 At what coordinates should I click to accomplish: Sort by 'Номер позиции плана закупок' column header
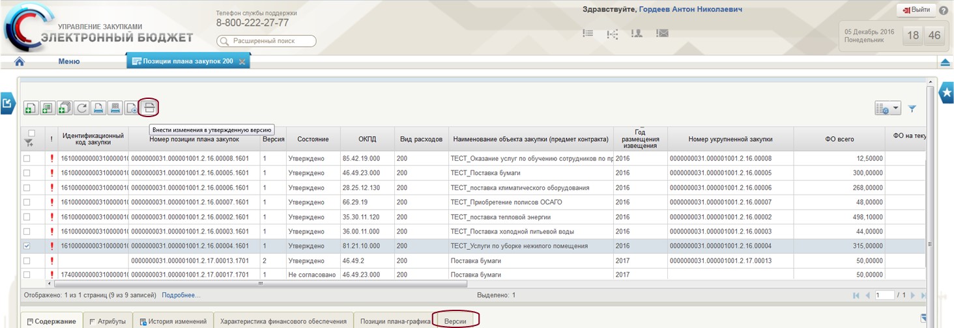tap(194, 139)
